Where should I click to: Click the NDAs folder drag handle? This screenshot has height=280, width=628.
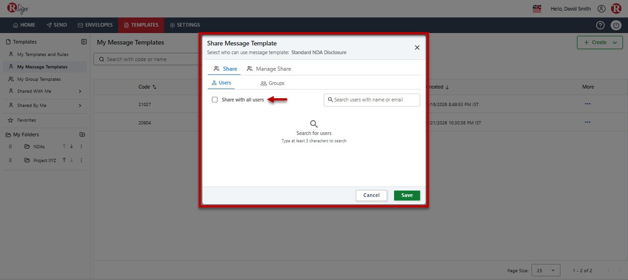point(11,146)
